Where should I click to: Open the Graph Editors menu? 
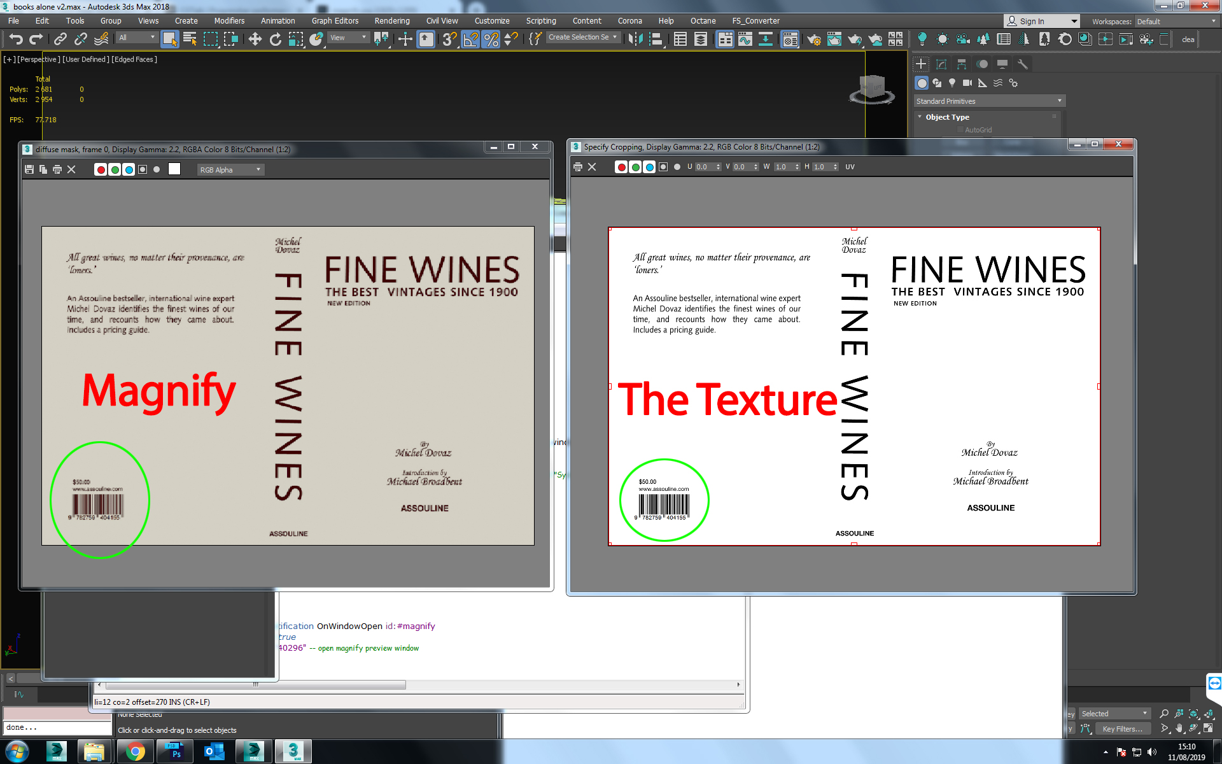point(335,21)
